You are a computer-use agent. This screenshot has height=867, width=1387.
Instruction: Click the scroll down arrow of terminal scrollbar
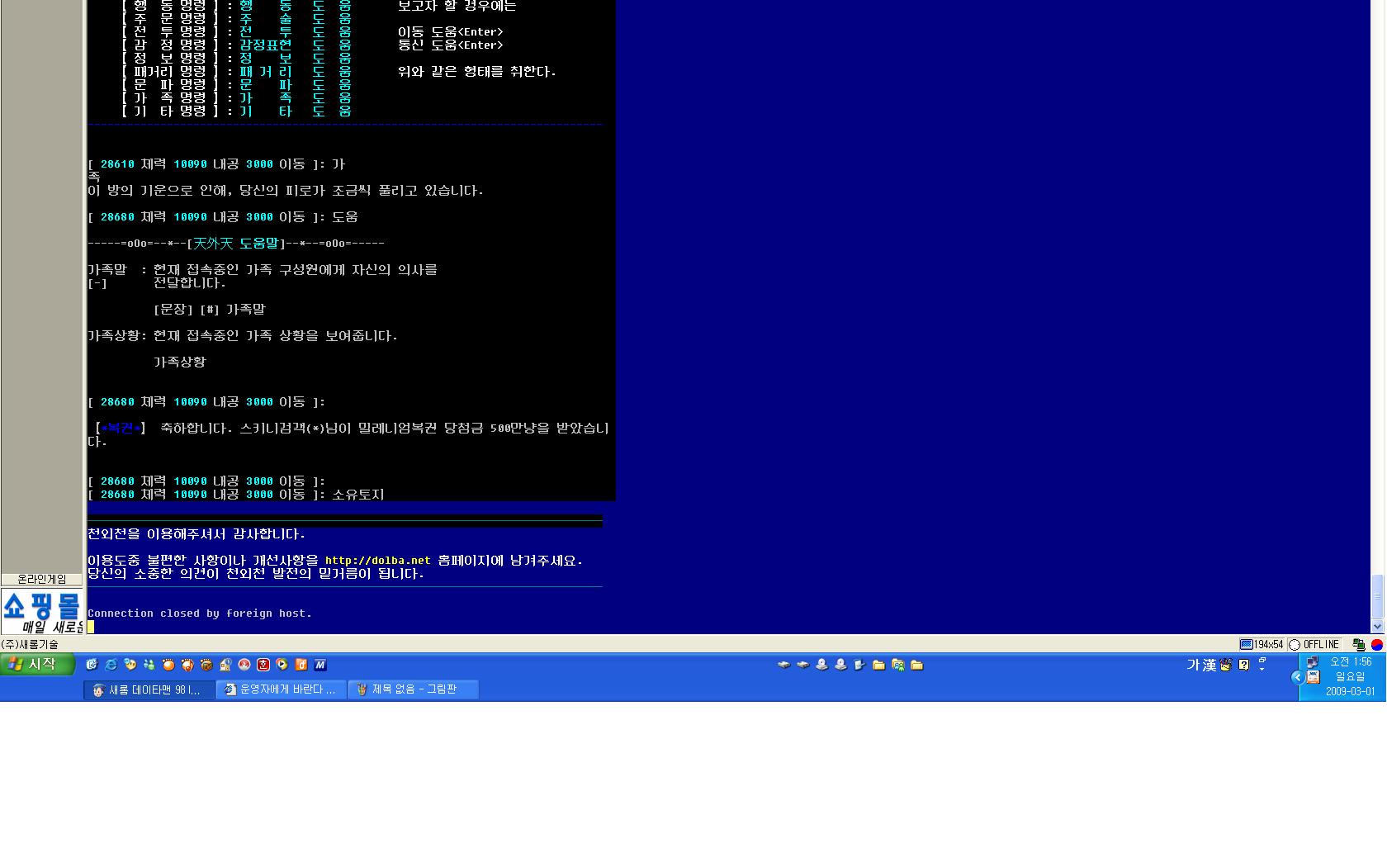1377,627
